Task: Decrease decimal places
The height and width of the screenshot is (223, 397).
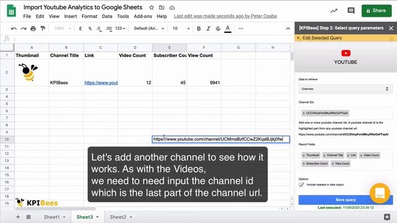Action: point(99,28)
